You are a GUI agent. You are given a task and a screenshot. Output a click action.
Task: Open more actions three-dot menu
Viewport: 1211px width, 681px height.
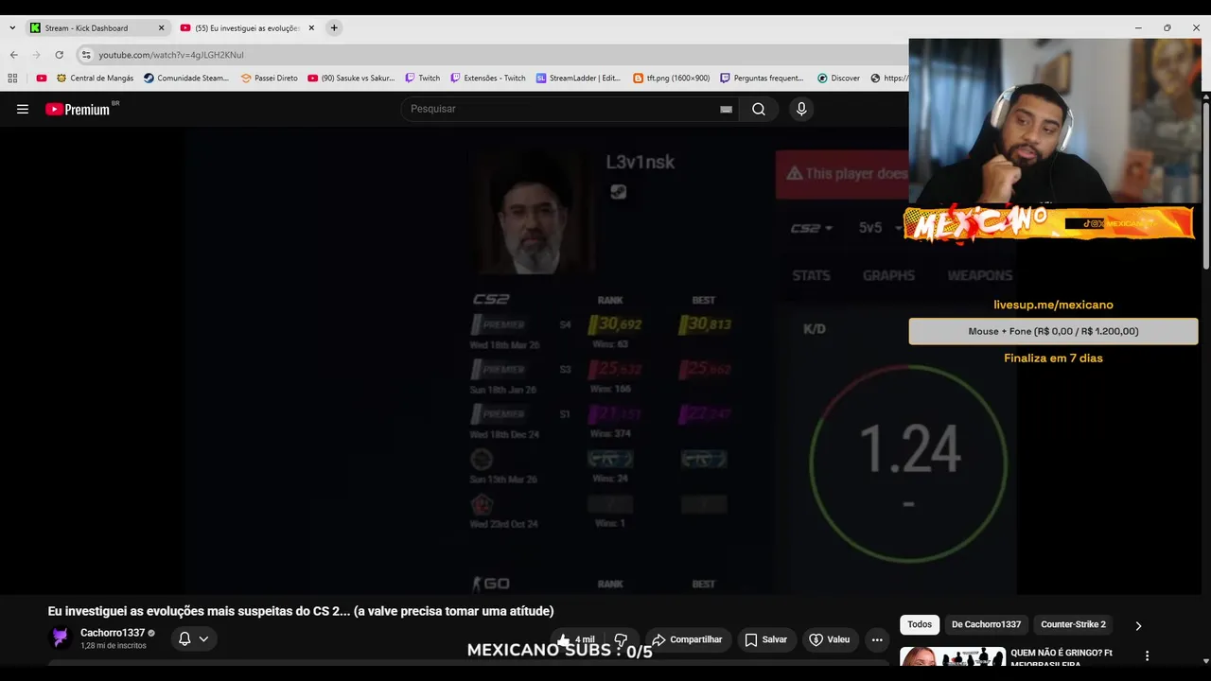point(877,639)
